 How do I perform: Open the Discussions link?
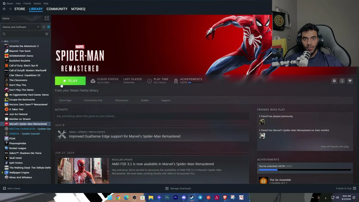tap(122, 100)
